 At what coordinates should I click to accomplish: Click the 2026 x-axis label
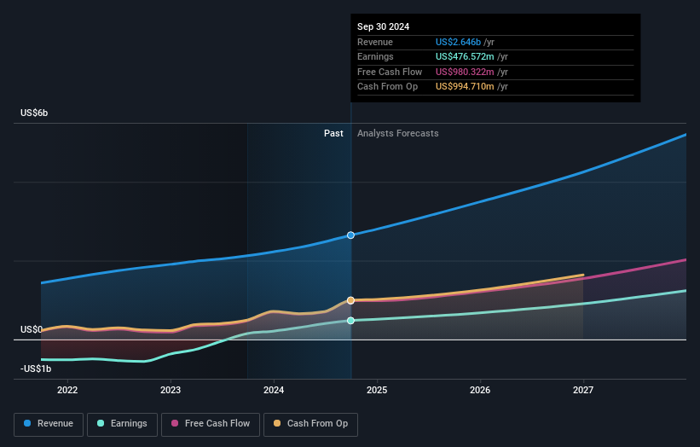point(480,391)
